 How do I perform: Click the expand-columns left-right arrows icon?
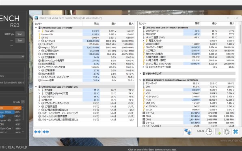[x=37, y=132]
